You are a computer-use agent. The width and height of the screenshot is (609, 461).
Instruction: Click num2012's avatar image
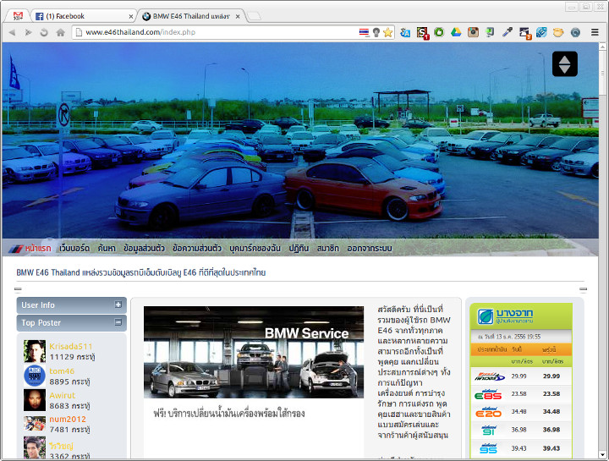tap(35, 423)
